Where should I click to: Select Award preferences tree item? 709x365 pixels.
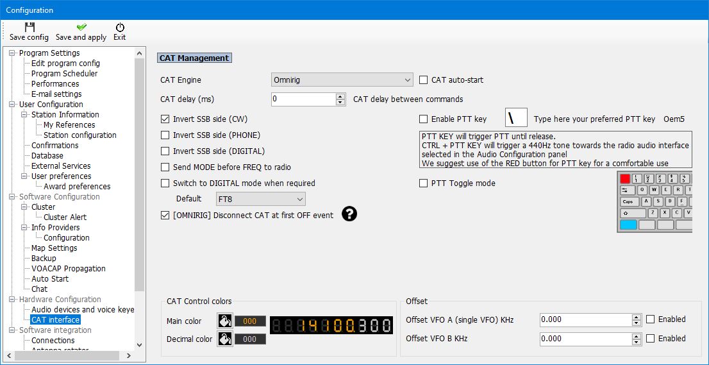tap(77, 186)
